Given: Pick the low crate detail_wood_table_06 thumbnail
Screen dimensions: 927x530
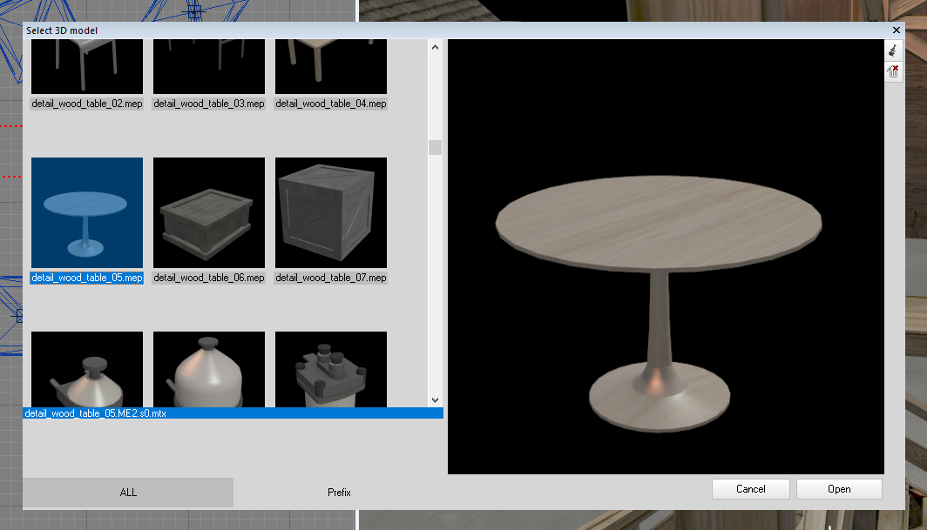Looking at the screenshot, I should point(209,212).
